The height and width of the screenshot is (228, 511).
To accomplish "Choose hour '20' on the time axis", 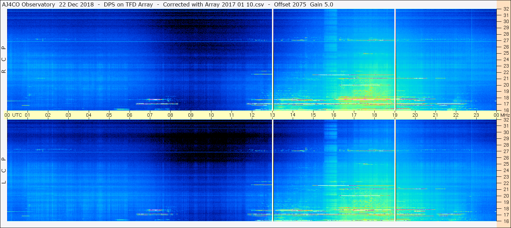I will 415,115.
